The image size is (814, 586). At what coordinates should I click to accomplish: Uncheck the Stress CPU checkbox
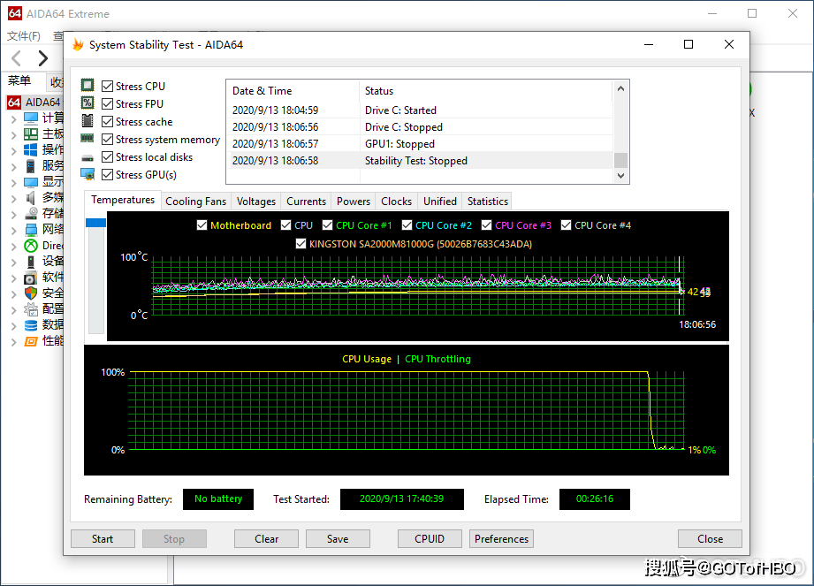(x=108, y=86)
